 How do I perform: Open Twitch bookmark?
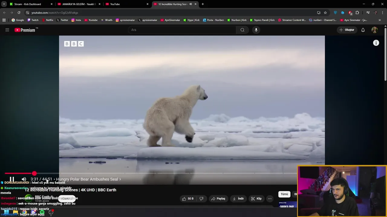tap(33, 20)
